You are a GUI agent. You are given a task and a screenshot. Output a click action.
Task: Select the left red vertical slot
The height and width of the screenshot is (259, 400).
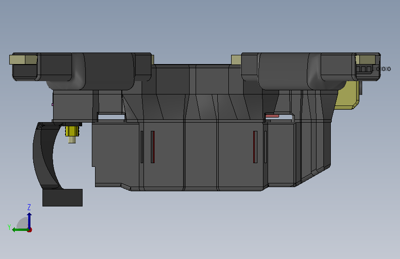[153, 147]
